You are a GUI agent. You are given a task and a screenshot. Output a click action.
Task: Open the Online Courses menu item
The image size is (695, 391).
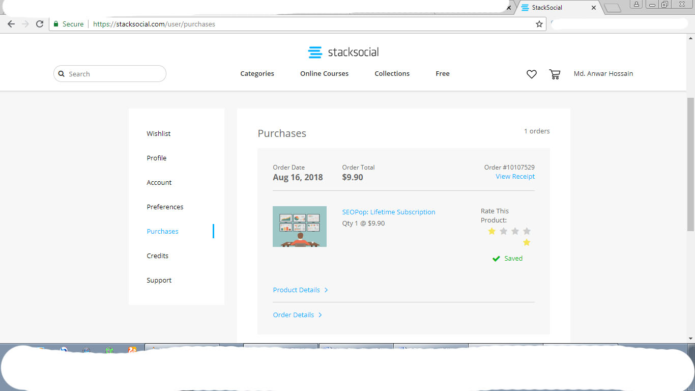pos(324,73)
